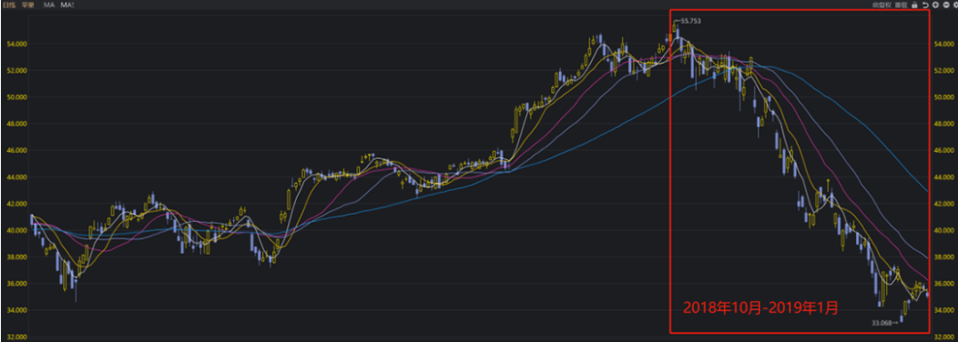Zoom out with the minus circle icon
Screen dimensions: 958x342
pos(946,5)
